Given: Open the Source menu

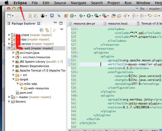Looking at the screenshot, I should point(60,3).
